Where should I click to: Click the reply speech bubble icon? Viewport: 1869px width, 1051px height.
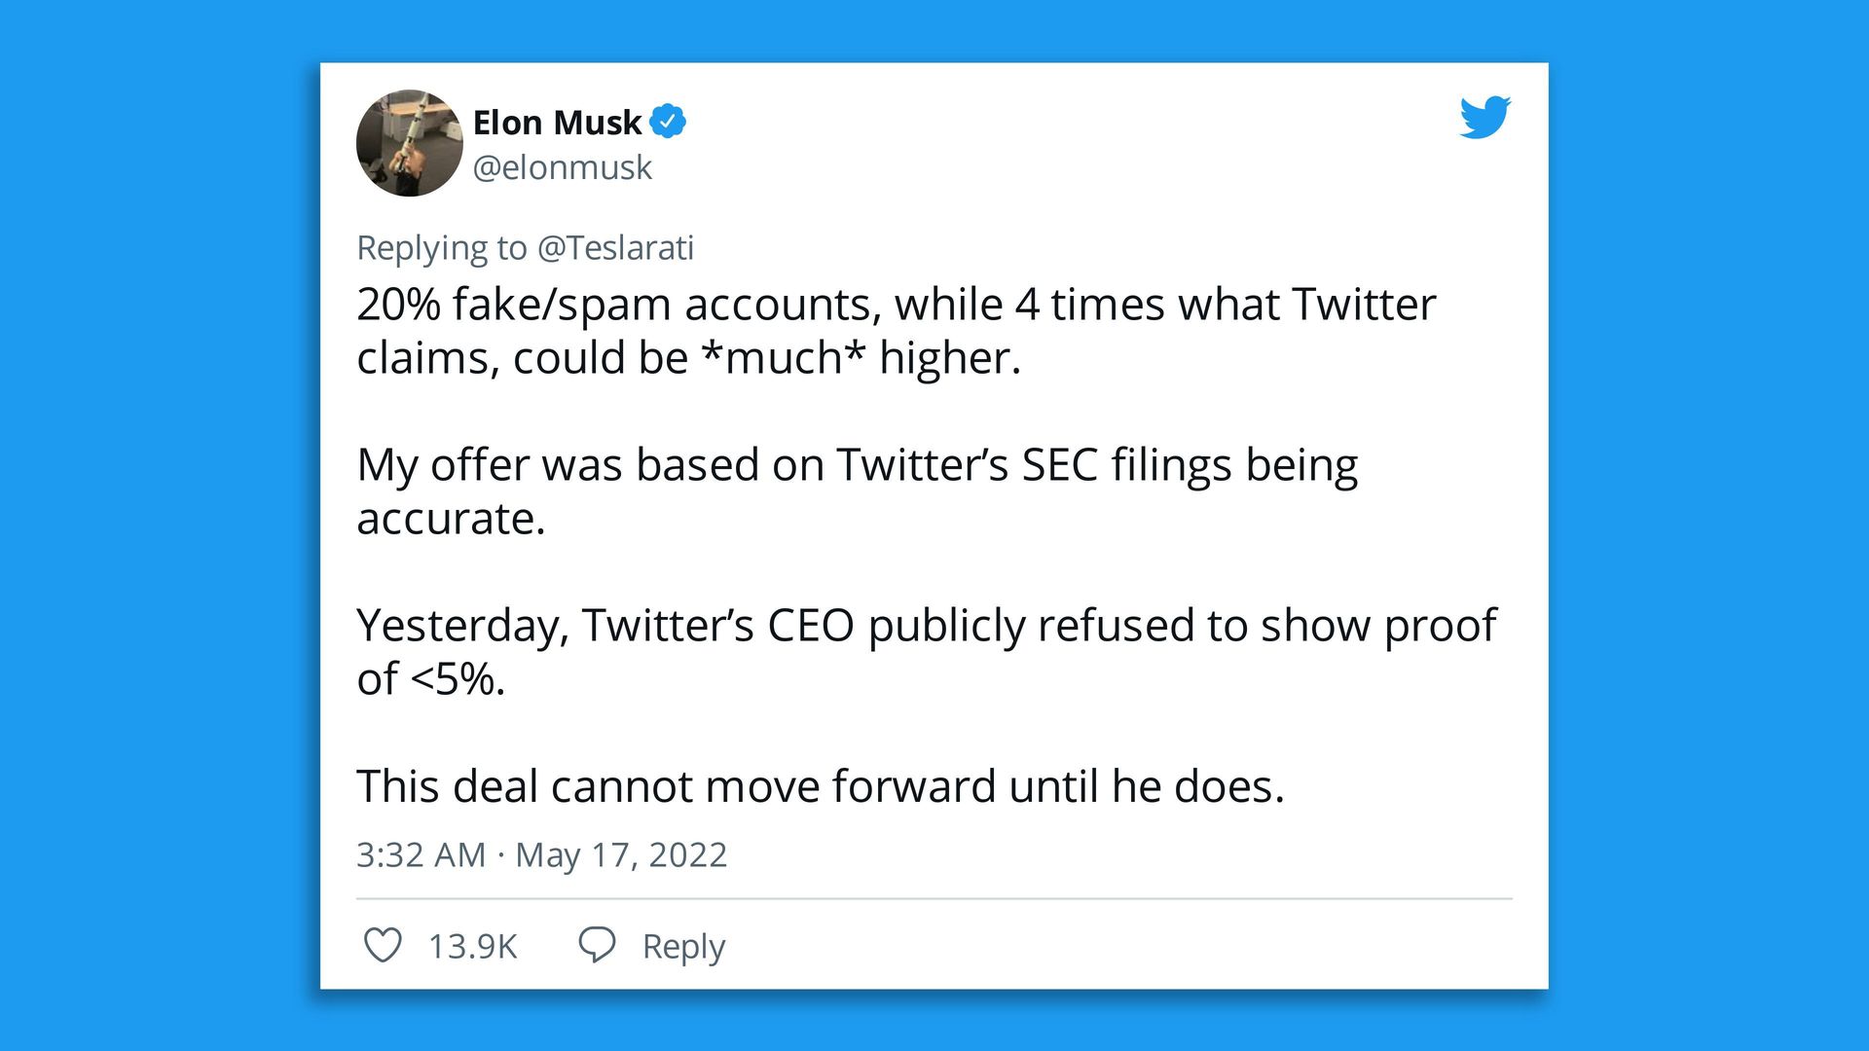[597, 945]
